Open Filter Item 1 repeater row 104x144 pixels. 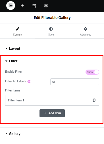pos(47,100)
